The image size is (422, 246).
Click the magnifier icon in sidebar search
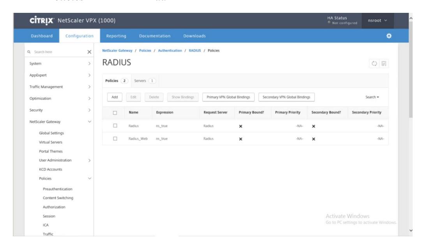(29, 52)
